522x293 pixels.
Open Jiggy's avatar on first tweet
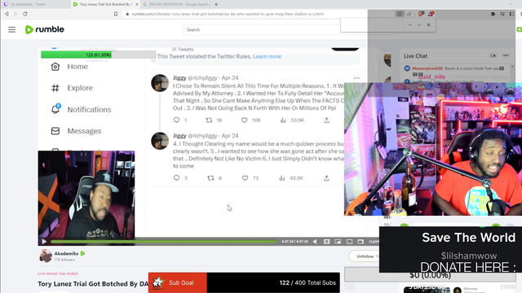pyautogui.click(x=160, y=83)
